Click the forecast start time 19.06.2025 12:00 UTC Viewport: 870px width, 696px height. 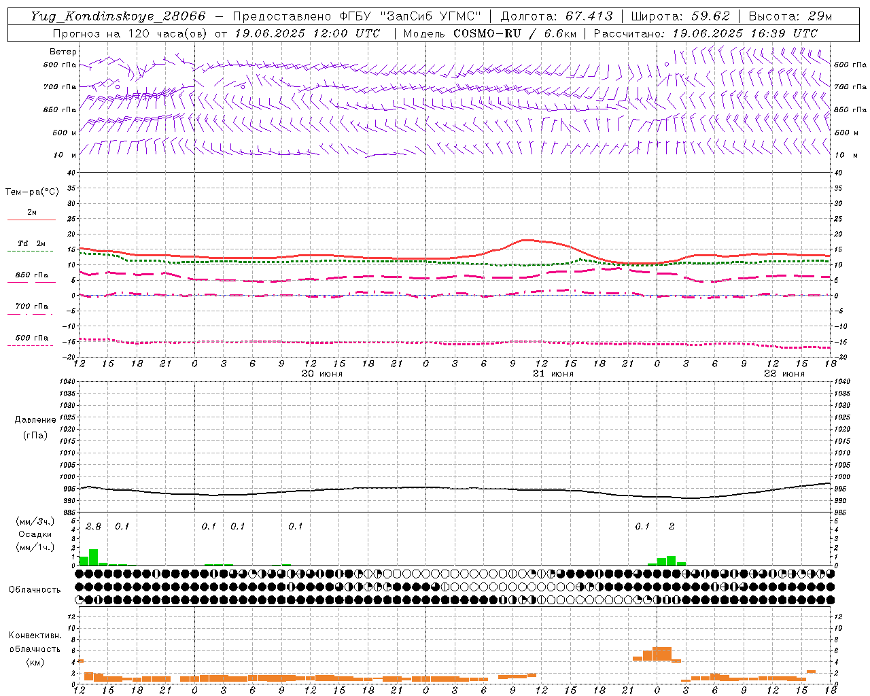click(307, 33)
